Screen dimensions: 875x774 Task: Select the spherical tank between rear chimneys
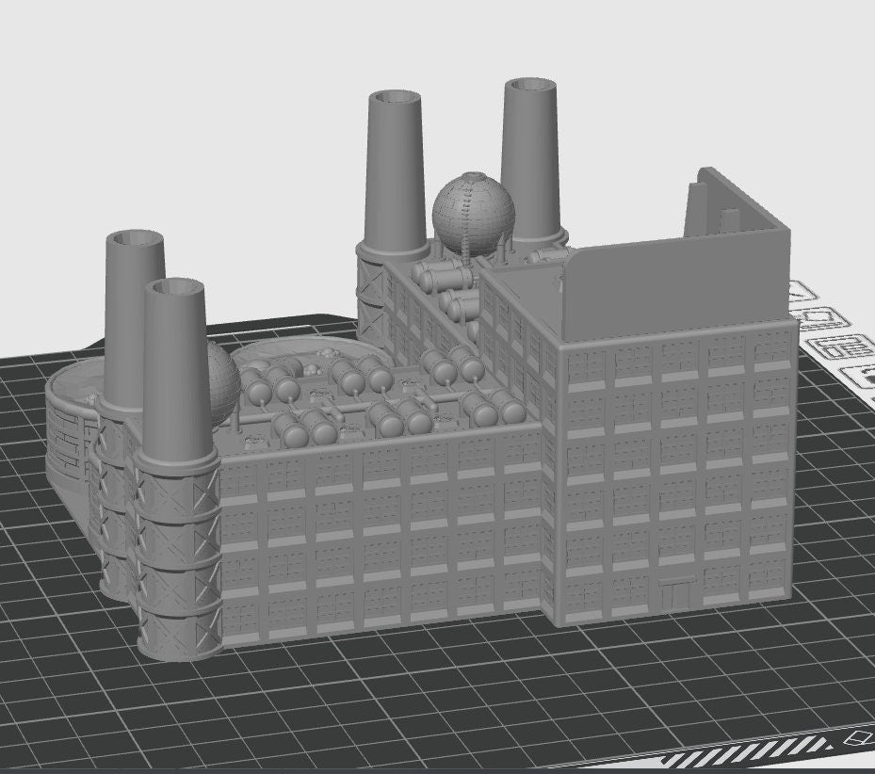pyautogui.click(x=473, y=209)
